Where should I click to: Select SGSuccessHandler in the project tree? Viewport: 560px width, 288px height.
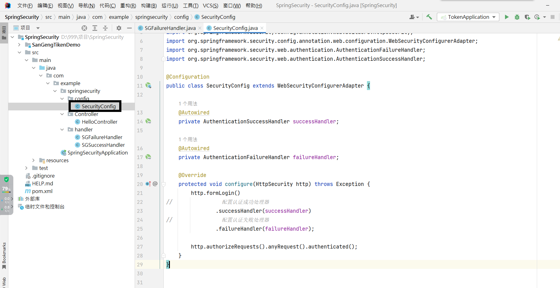[103, 145]
